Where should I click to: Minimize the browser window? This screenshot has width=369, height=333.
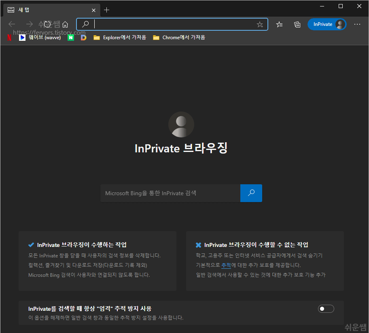322,6
